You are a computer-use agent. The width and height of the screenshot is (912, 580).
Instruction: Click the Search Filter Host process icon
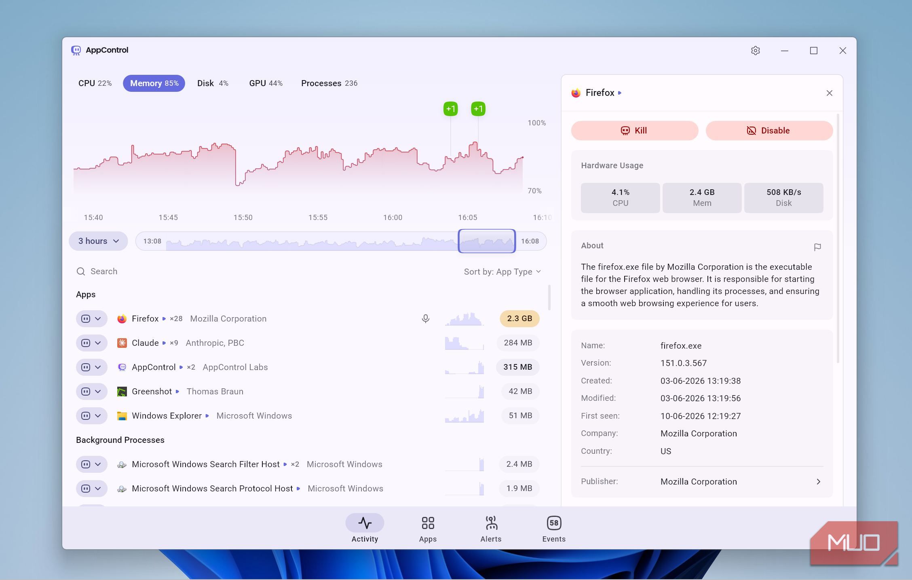tap(122, 464)
